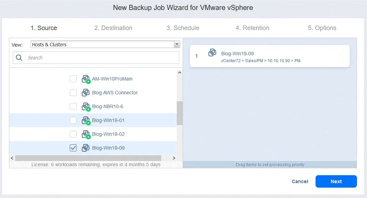Image resolution: width=367 pixels, height=198 pixels.
Task: Uncheck the Blog-Win19-09 checkbox
Action: click(x=73, y=148)
